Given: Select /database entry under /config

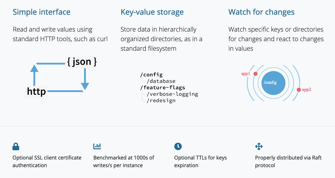Looking at the screenshot, I should pyautogui.click(x=161, y=81).
